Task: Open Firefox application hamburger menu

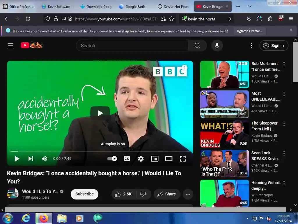Action: (x=291, y=19)
